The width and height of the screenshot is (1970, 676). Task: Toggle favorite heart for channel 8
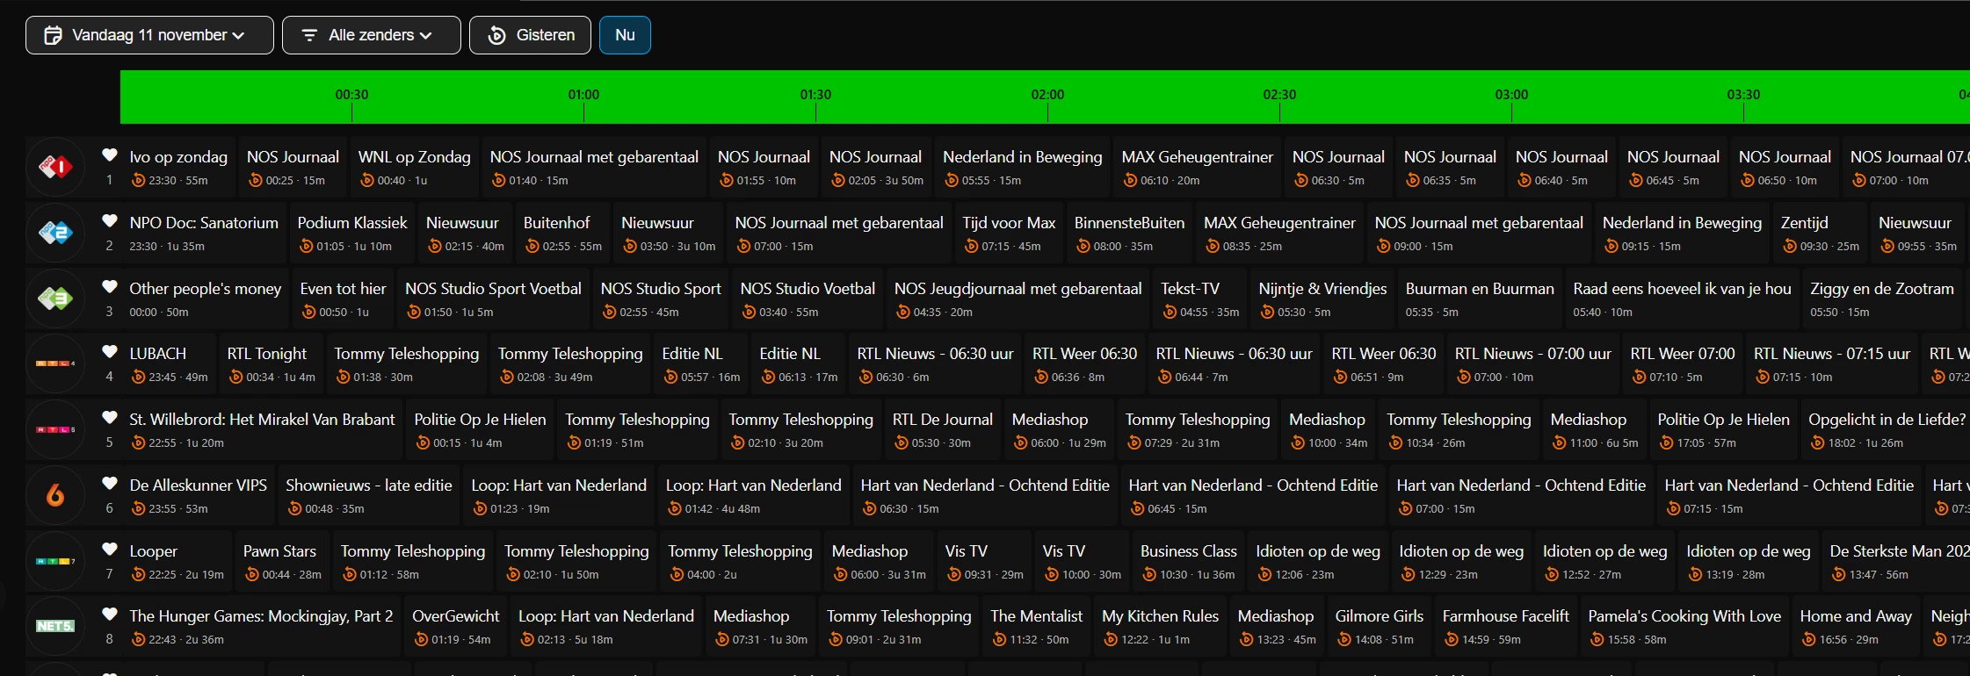click(x=110, y=615)
